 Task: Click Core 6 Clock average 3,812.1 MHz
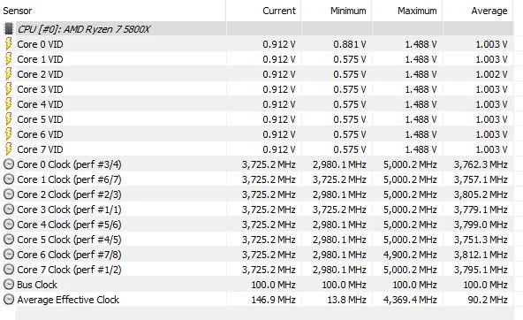(481, 255)
